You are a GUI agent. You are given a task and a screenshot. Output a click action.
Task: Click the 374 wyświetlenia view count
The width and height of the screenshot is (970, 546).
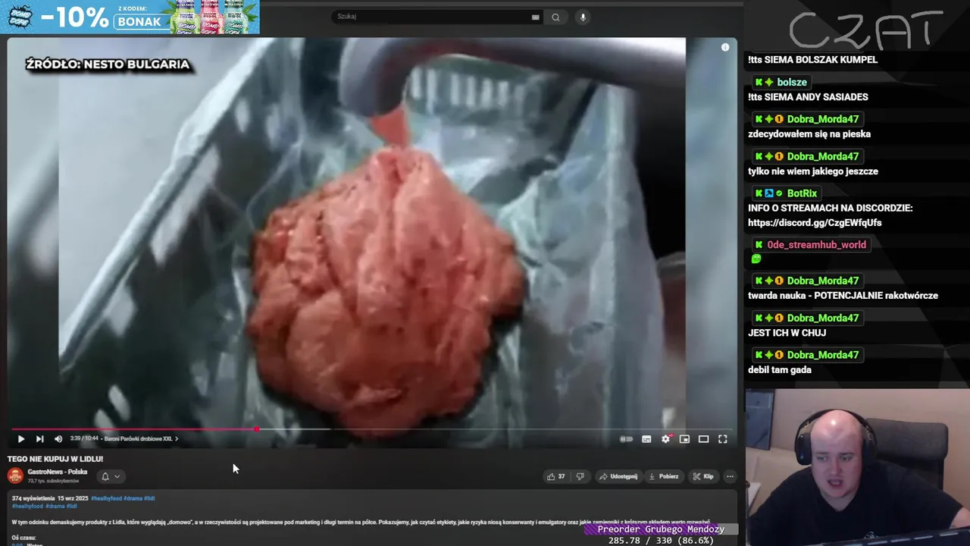33,498
